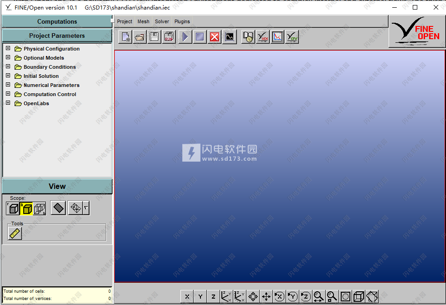Expand the Boundary Conditions tree node
Viewport: 446px width, 305px height.
pos(8,66)
